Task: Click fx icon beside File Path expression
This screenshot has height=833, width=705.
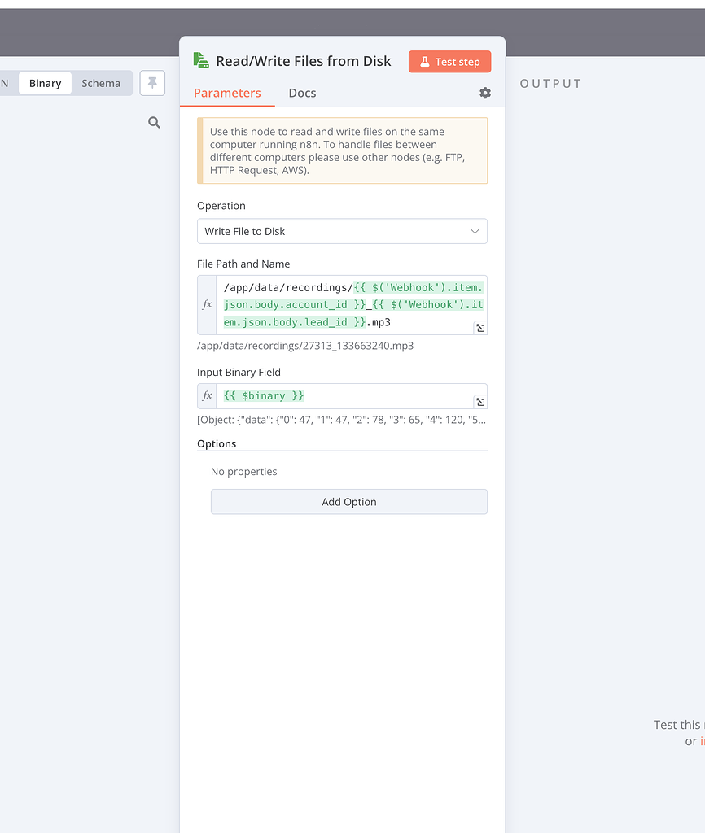Action: click(207, 304)
